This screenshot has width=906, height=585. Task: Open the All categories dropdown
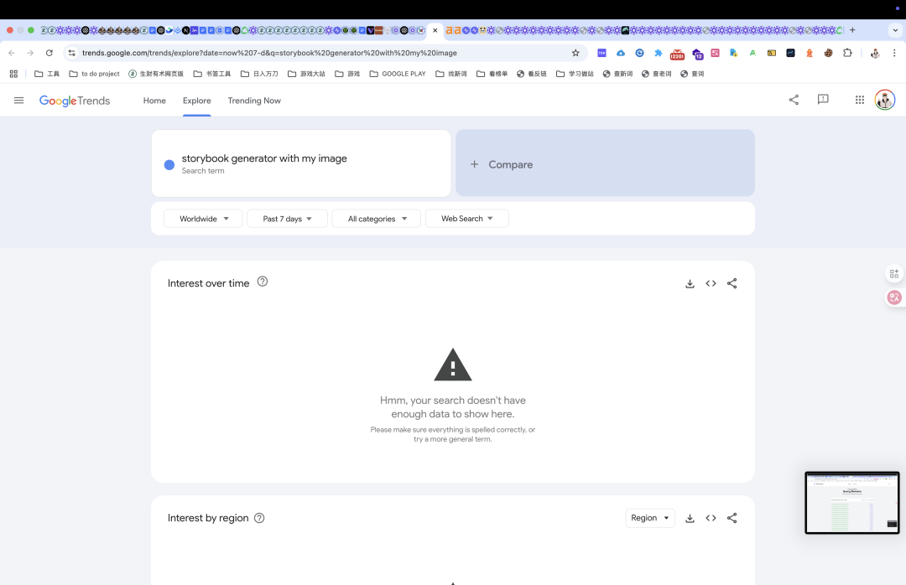376,218
